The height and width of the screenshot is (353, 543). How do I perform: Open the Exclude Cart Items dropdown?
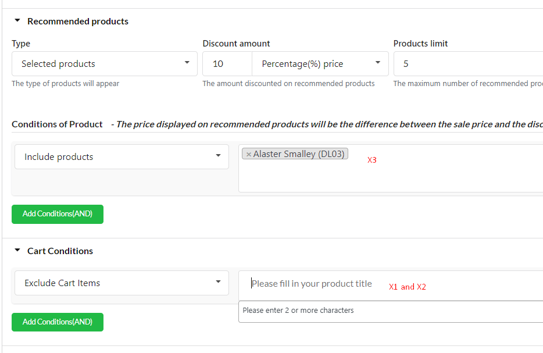click(122, 283)
